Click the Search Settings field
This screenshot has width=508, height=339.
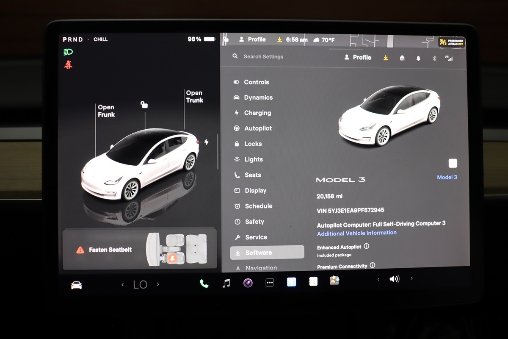tap(263, 56)
